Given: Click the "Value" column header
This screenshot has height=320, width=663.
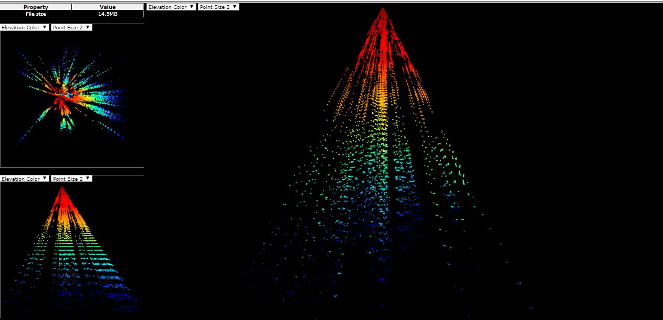Looking at the screenshot, I should click(x=108, y=7).
